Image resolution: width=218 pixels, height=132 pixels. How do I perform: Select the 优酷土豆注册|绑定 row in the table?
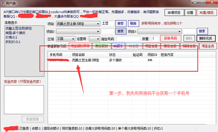tap(130, 60)
